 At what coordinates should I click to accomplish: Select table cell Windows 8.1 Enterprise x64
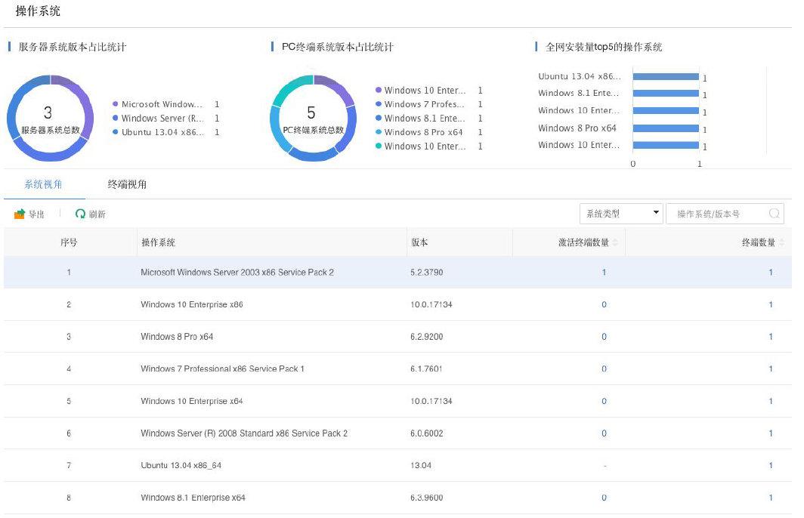[193, 498]
